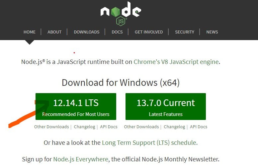
Task: Open the HOME nav item
Action: tap(30, 32)
